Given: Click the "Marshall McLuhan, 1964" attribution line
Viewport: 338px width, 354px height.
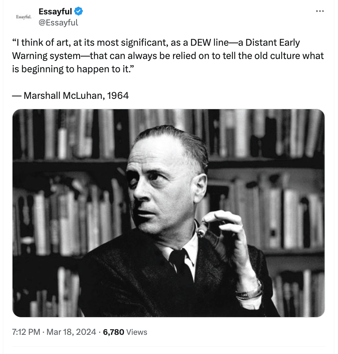Looking at the screenshot, I should coord(70,96).
